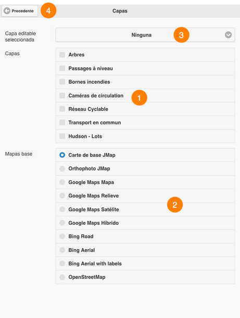Select Bing Aerial with labels option
The height and width of the screenshot is (318, 240).
point(62,263)
